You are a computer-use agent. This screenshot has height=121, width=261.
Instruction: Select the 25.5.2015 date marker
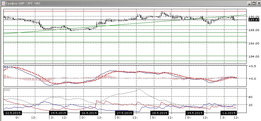(x=58, y=113)
